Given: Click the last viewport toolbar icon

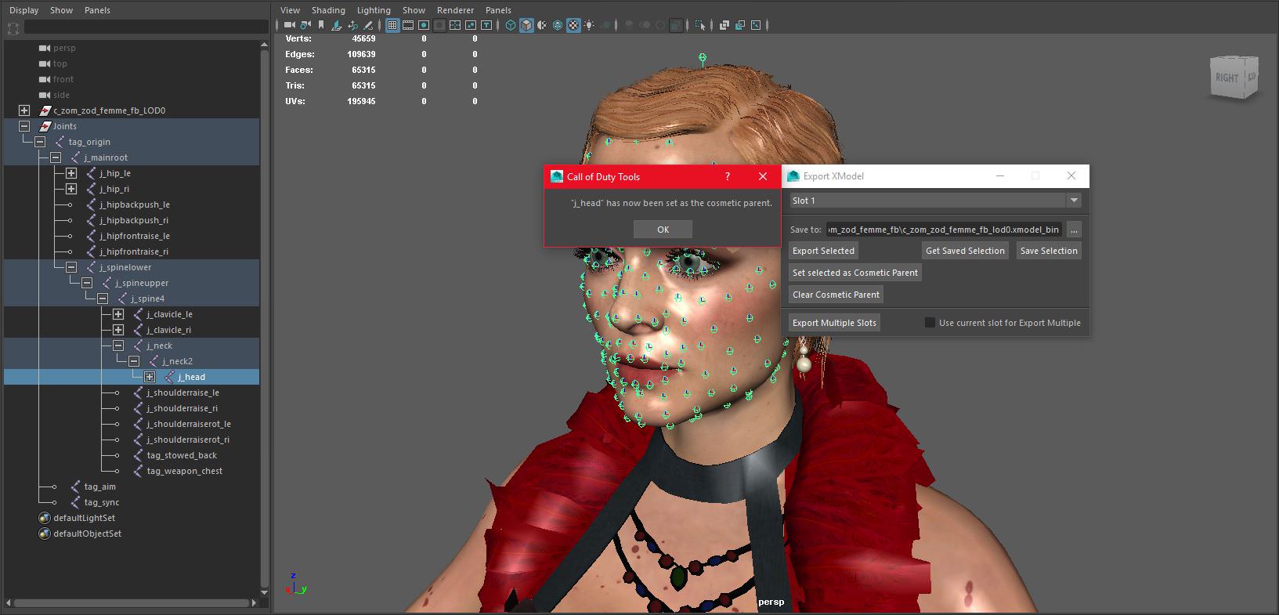Looking at the screenshot, I should click(x=756, y=25).
